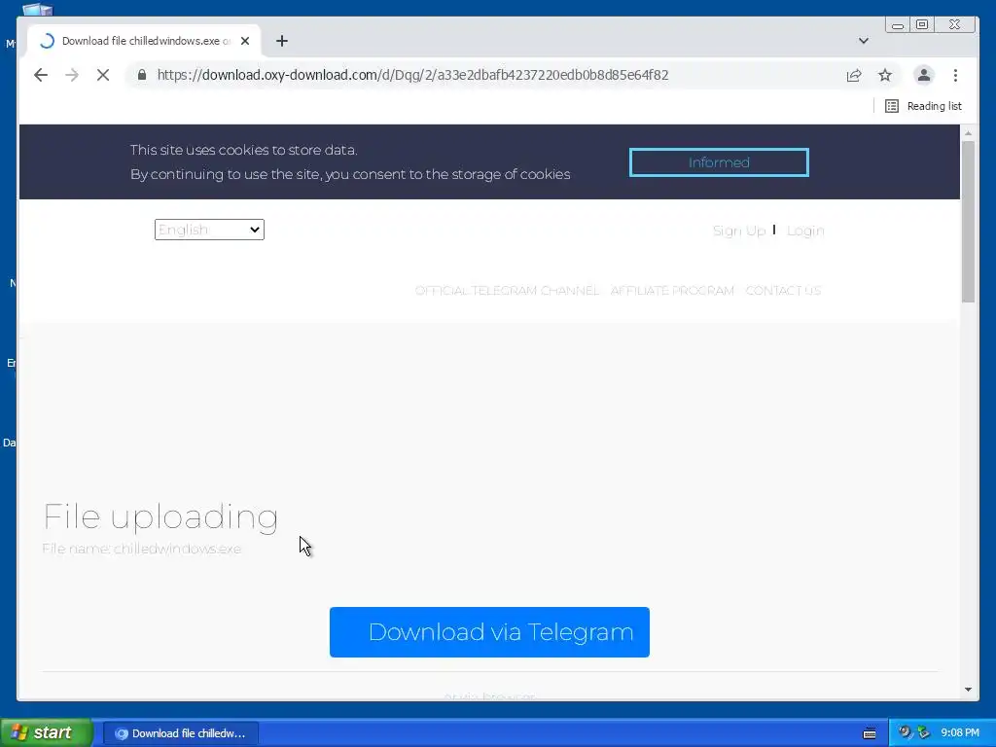The height and width of the screenshot is (747, 996).
Task: Open the Affiliate Program link
Action: 672,290
